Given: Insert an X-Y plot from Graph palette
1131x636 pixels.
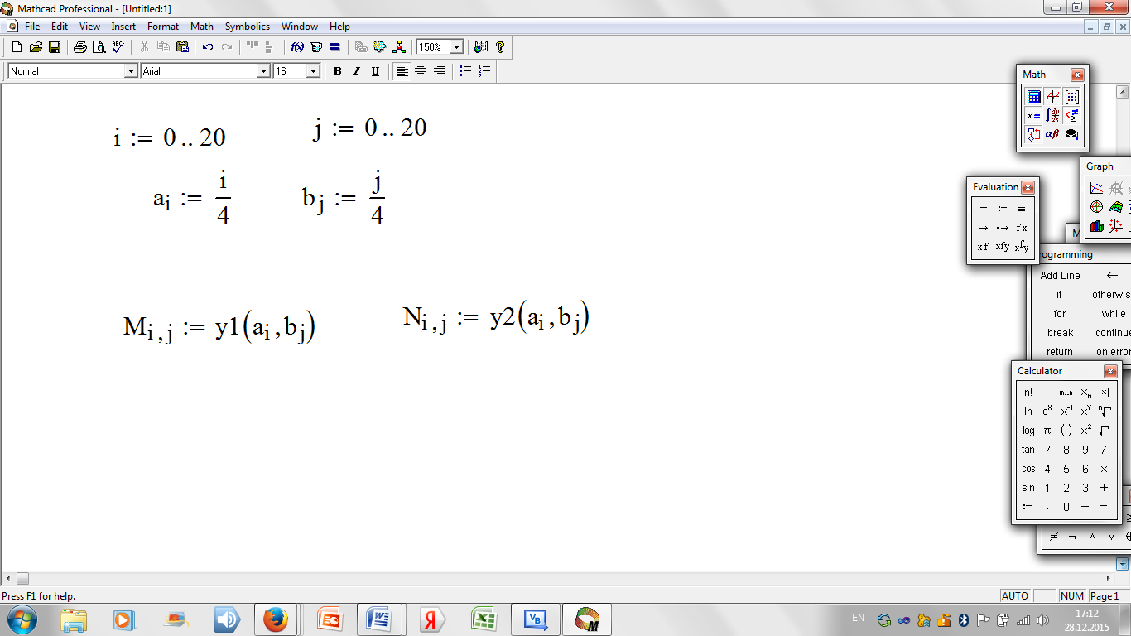Looking at the screenshot, I should (1097, 188).
